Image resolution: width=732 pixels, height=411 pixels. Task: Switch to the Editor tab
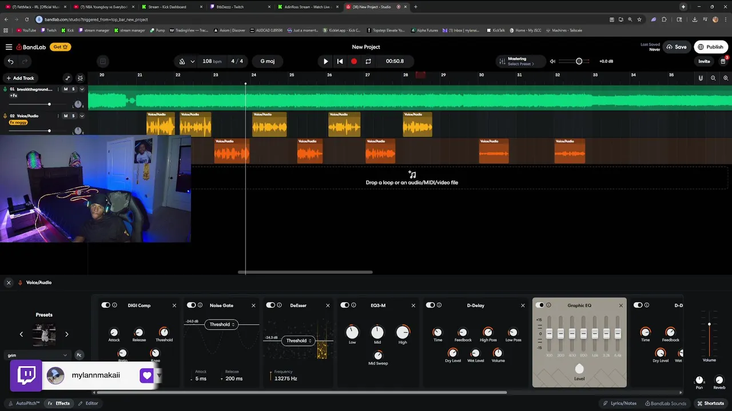click(88, 404)
